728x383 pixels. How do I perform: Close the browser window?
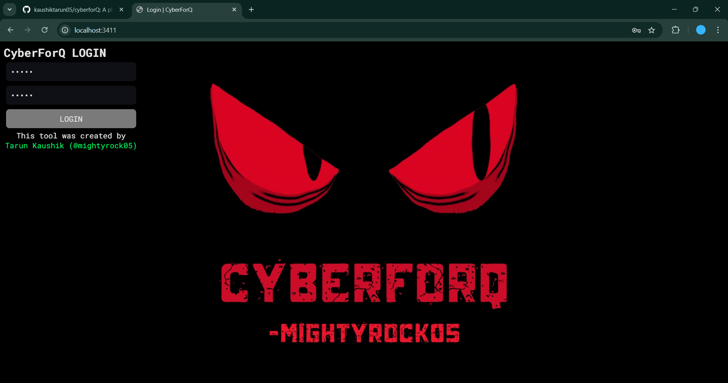tap(717, 9)
